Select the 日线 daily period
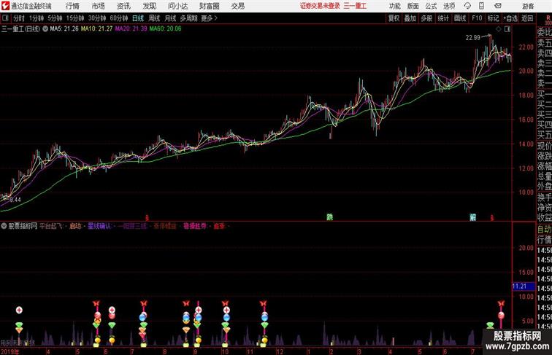 (x=138, y=18)
